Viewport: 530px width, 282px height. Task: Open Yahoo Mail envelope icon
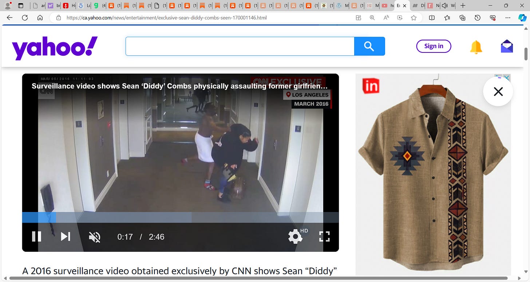507,46
